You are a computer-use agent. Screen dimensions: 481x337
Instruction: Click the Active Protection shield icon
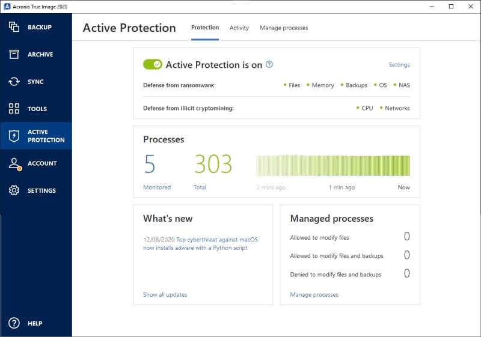point(14,136)
